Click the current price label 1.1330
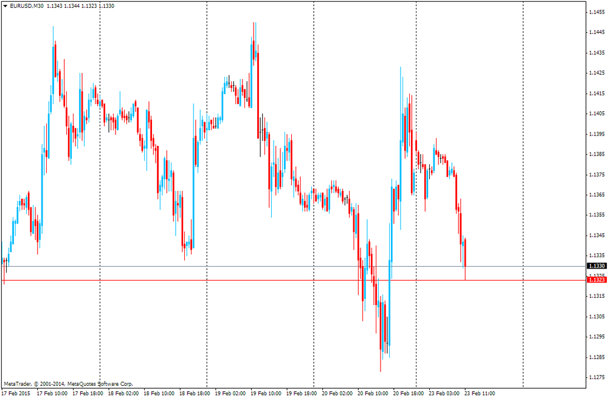608x398 pixels. coord(597,266)
